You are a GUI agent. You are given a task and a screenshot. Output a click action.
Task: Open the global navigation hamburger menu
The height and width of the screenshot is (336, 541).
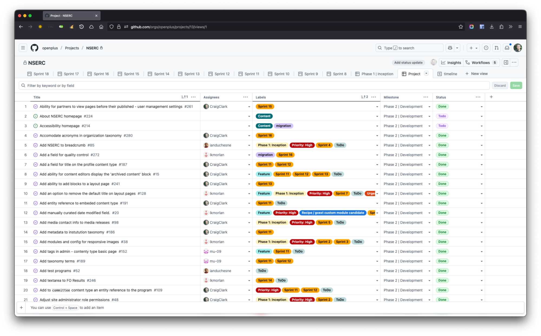coord(23,48)
